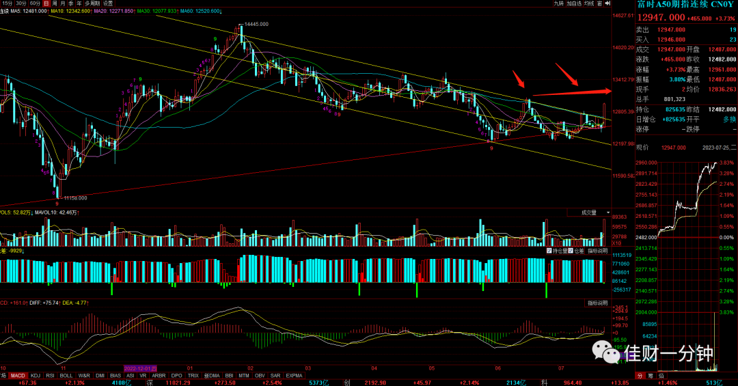Click the last price 12947.000 heading

click(661, 17)
